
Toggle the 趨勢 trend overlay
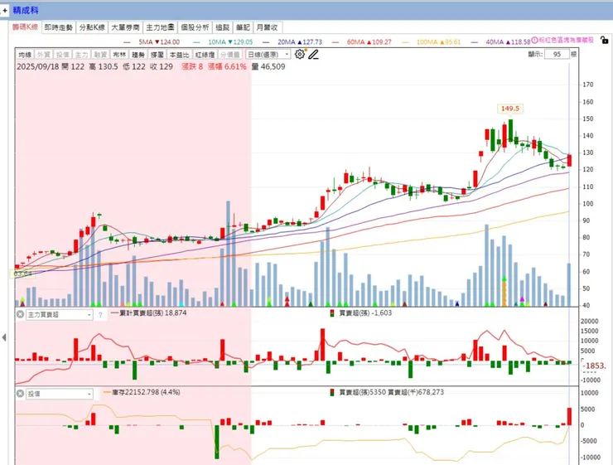(x=138, y=55)
